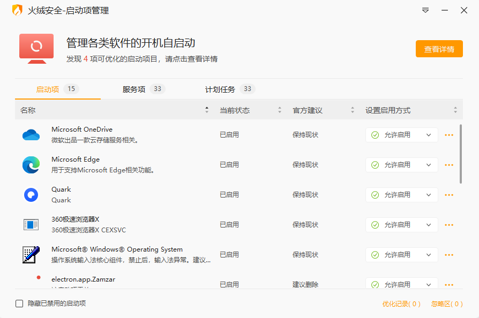Click the Windows Operating System input method icon
The image size is (479, 318).
click(31, 254)
